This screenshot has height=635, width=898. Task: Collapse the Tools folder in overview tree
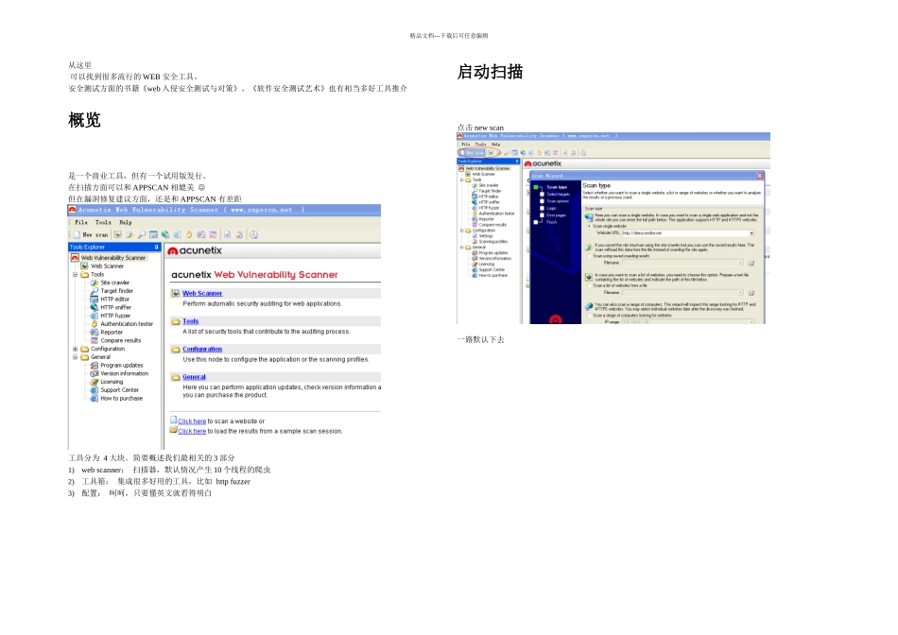(75, 275)
